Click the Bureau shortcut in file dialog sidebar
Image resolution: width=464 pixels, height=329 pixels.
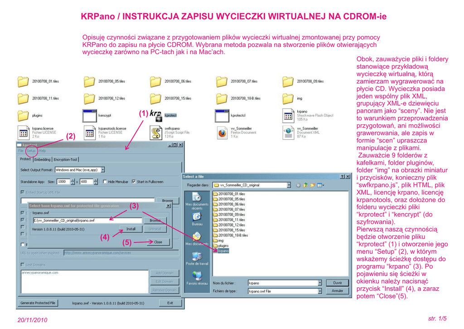[197, 218]
